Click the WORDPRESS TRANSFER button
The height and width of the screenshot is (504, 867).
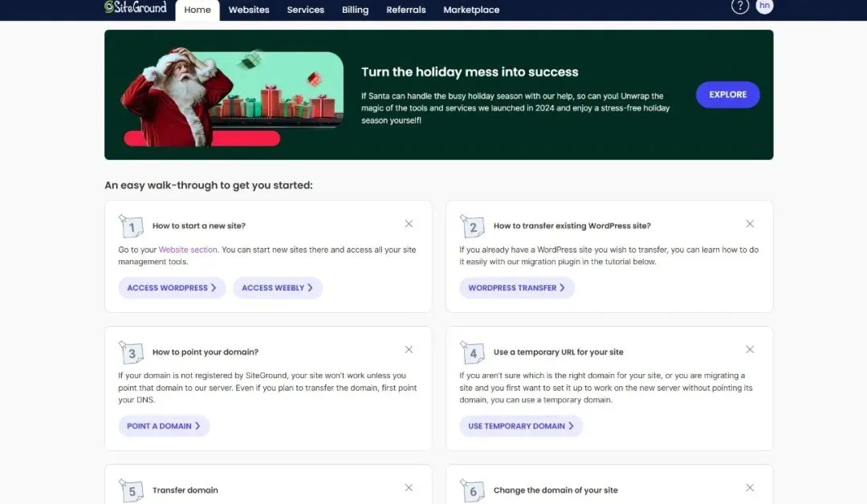coord(517,288)
